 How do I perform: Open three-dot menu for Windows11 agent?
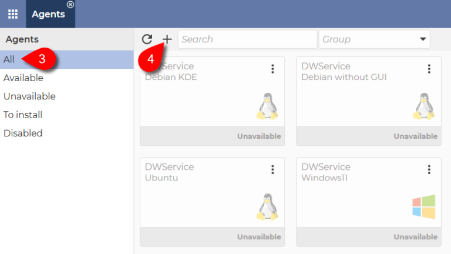tap(429, 170)
